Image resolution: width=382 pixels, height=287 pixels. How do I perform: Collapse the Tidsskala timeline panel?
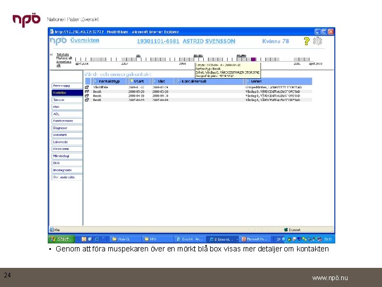click(51, 54)
